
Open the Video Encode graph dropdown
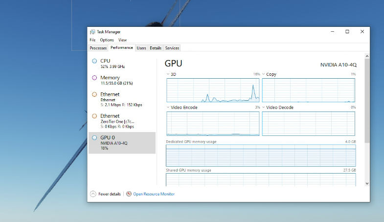(168, 107)
